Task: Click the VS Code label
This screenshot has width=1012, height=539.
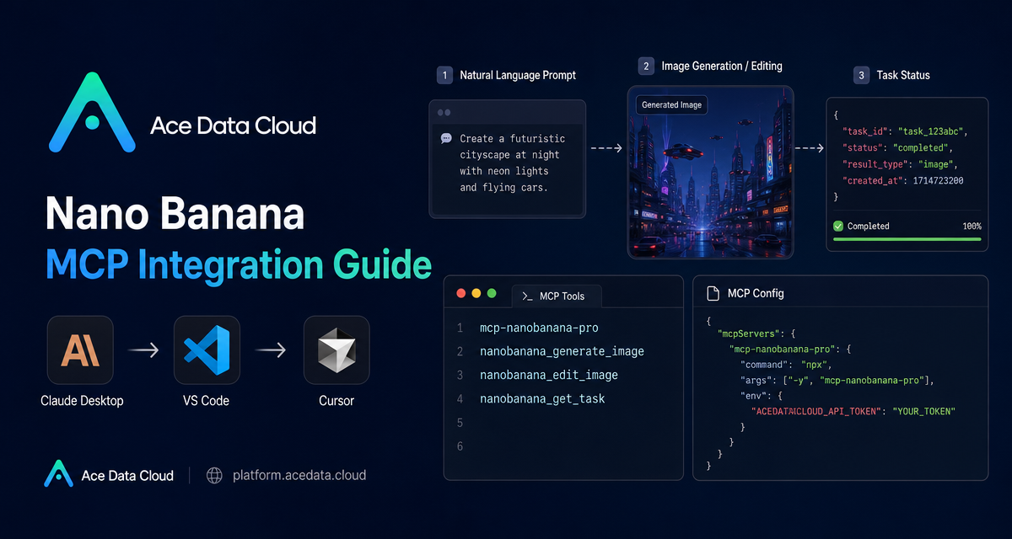Action: tap(207, 400)
